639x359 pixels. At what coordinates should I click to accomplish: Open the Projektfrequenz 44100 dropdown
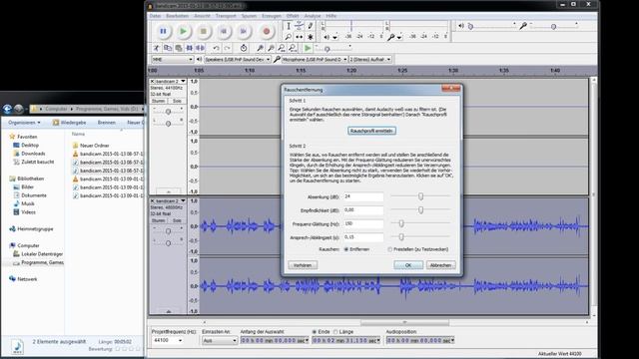click(168, 340)
